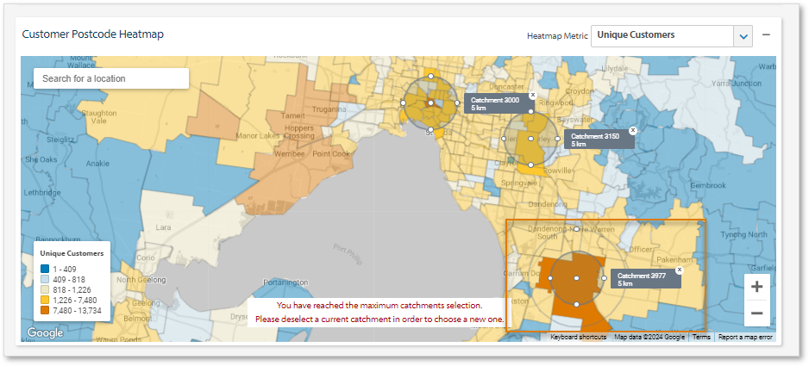Click the Search for a location field

tap(110, 78)
